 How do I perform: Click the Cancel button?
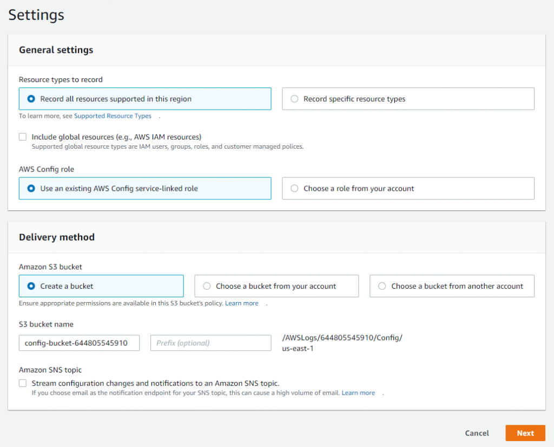click(x=477, y=433)
